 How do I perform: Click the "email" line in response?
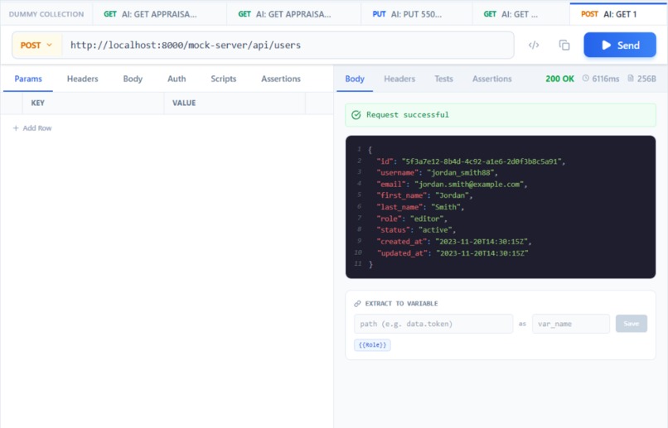pos(452,185)
